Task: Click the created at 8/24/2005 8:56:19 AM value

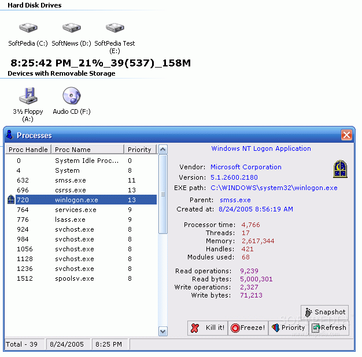Action: click(256, 209)
